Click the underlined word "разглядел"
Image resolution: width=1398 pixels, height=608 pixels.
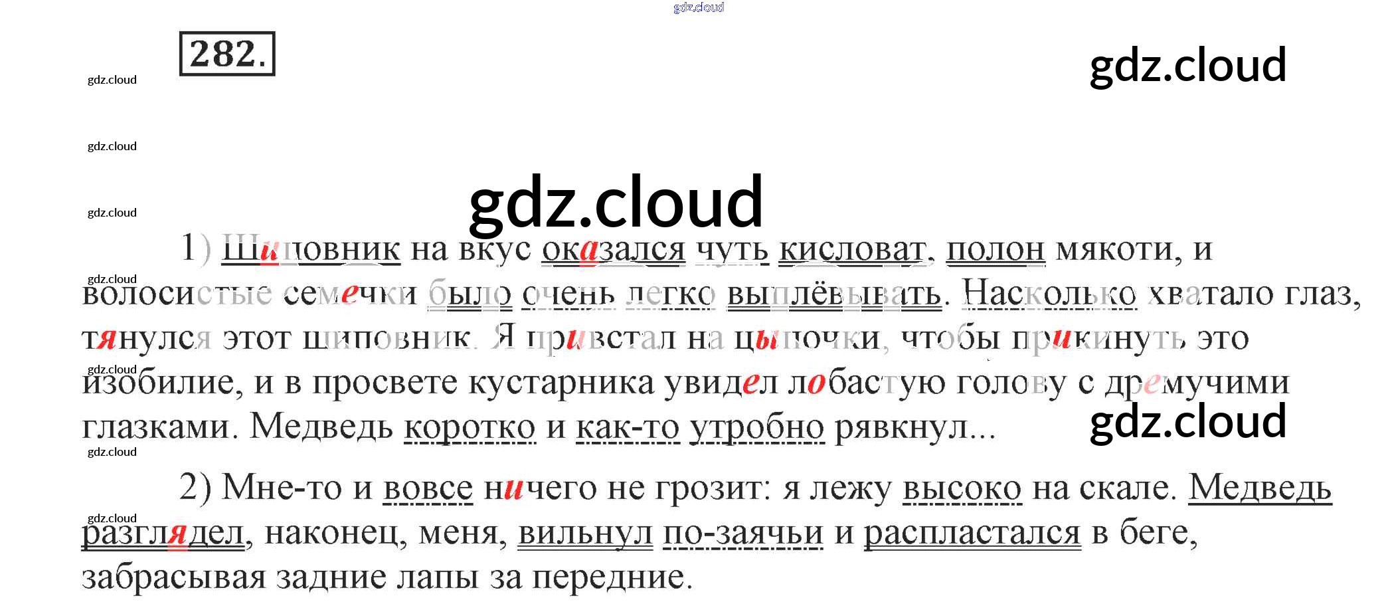(x=163, y=533)
